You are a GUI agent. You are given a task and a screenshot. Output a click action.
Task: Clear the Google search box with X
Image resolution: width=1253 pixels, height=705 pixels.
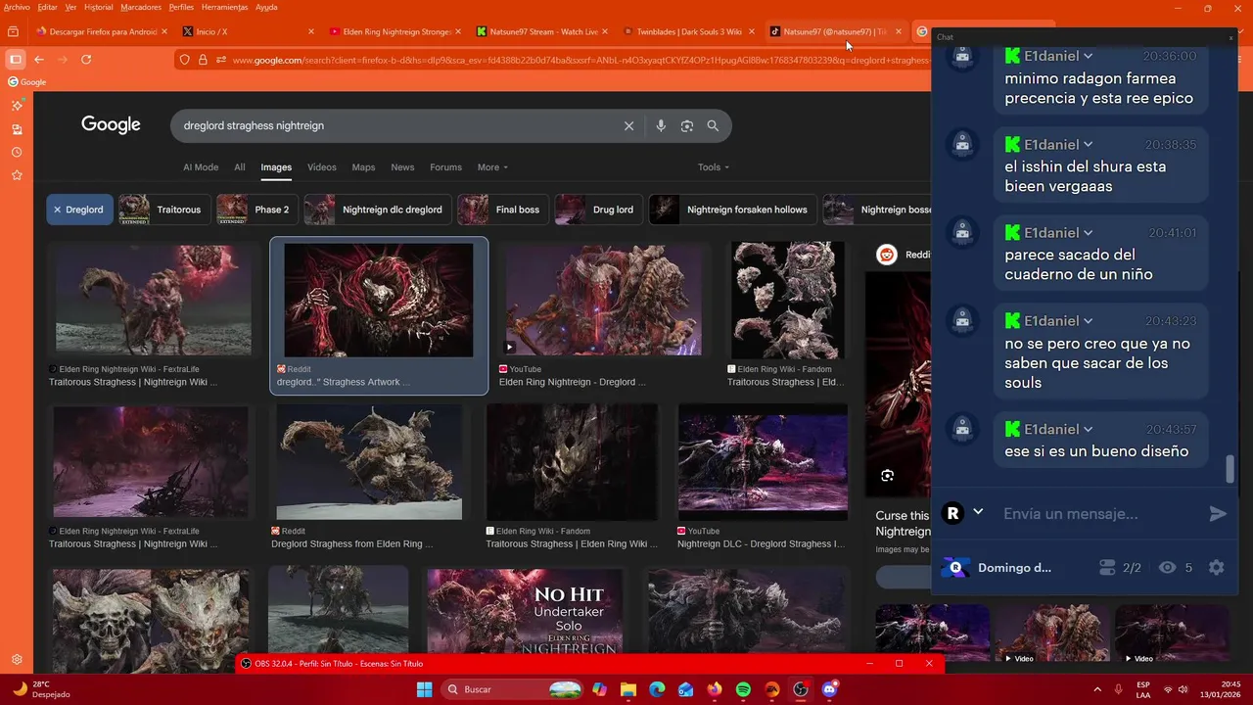(x=628, y=125)
